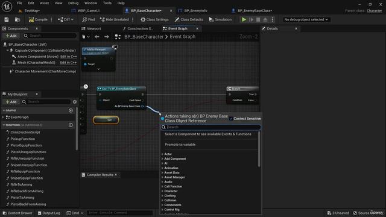
Task: Click the My Blueprint Add button
Action: coord(11,102)
